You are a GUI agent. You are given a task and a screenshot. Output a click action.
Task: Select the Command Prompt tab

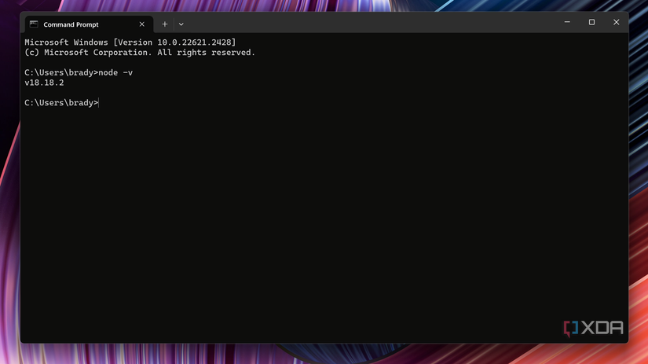pyautogui.click(x=89, y=24)
